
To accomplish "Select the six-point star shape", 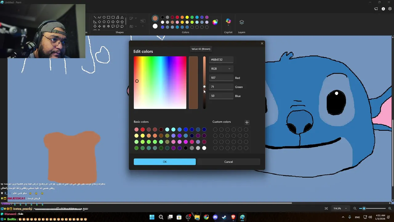I will (x=108, y=27).
